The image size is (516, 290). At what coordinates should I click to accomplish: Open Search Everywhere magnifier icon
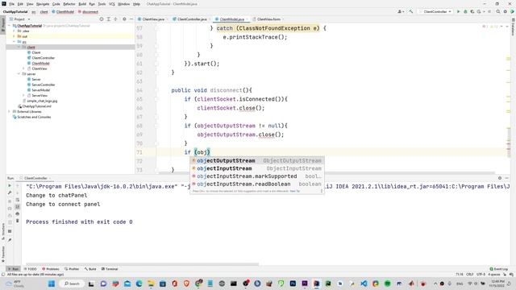pos(498,11)
